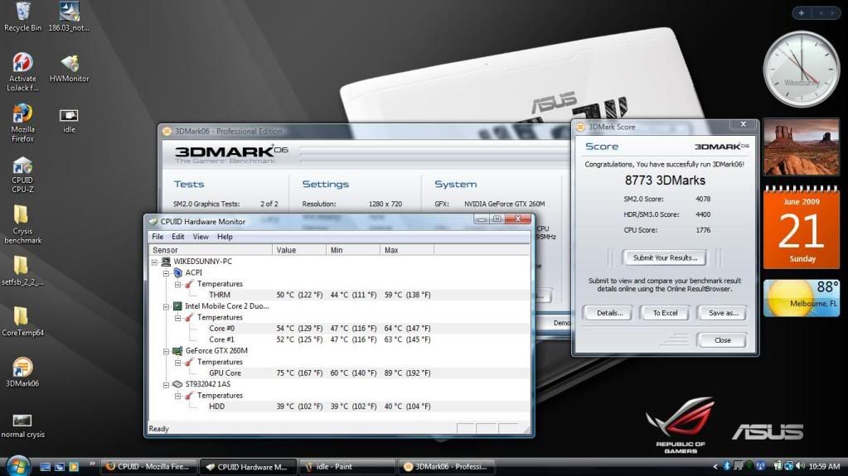Click the calendar gadget showing June 21
The width and height of the screenshot is (848, 476).
pos(801,227)
